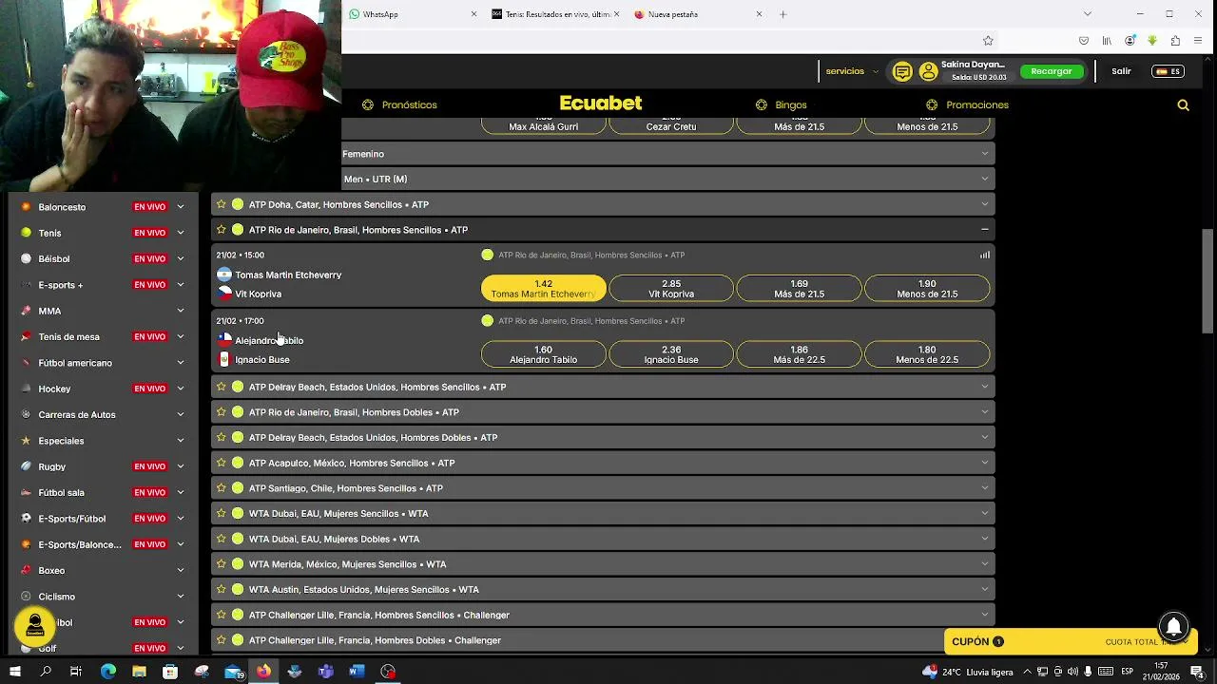This screenshot has width=1217, height=684.
Task: Deselect the Tomas Martin Etcheverry 1.42 odds
Action: pyautogui.click(x=543, y=288)
